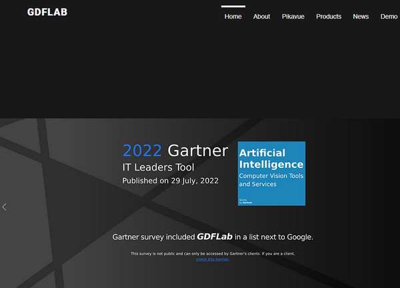Follow the 'check this banner' link
The width and height of the screenshot is (400, 288).
click(213, 259)
